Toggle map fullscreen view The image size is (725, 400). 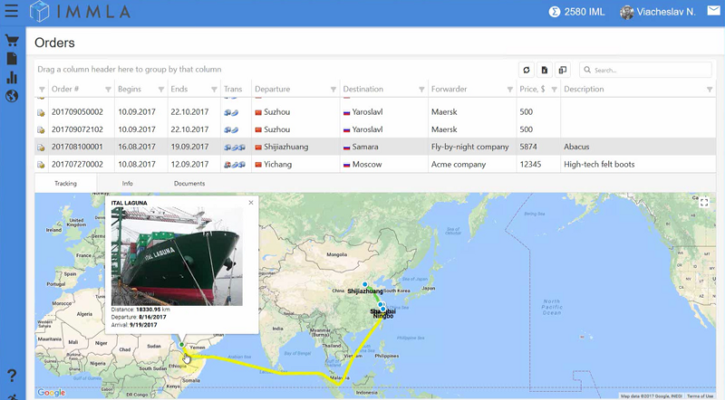click(x=704, y=203)
